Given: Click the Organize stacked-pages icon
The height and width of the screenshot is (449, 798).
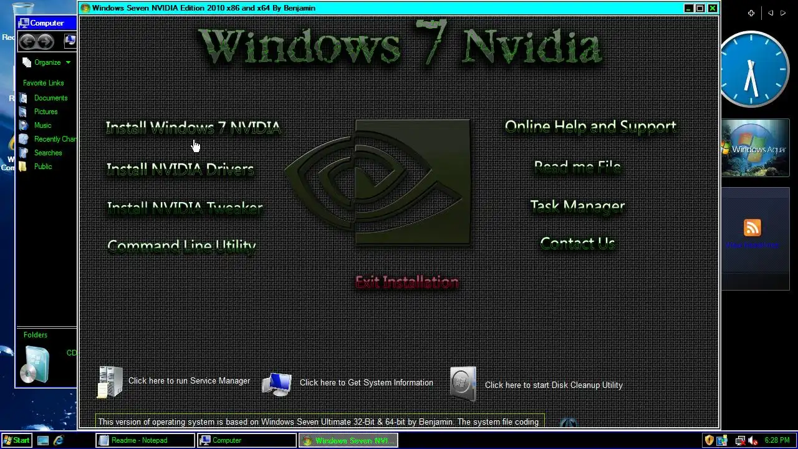Looking at the screenshot, I should (x=26, y=62).
